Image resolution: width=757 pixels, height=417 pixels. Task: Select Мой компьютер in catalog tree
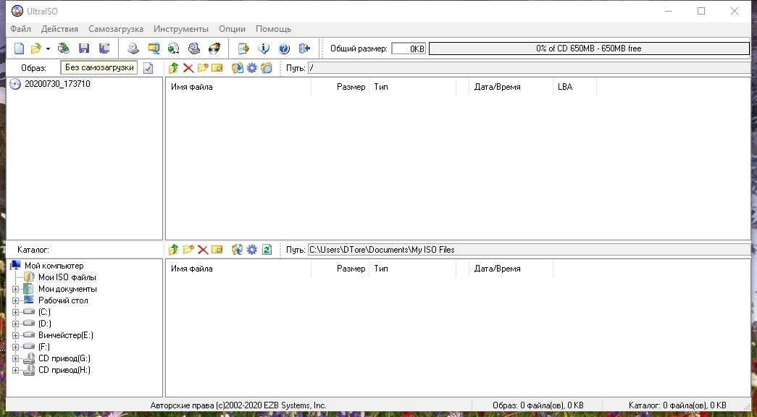tap(54, 266)
